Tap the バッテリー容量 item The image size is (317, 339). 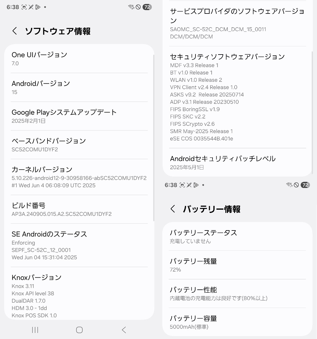pos(237,322)
